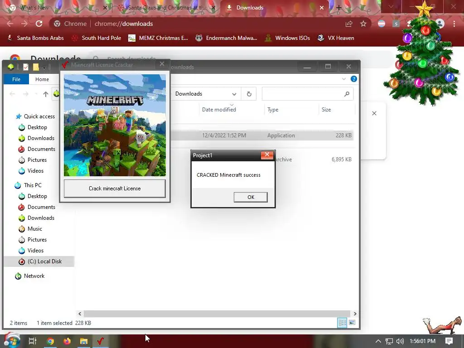Click the Minecraft cover artwork image

pos(115,125)
